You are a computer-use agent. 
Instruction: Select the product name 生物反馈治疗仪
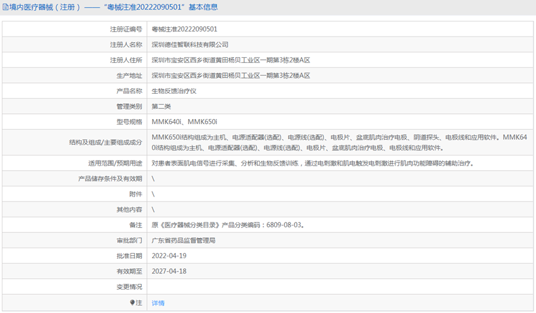click(174, 91)
